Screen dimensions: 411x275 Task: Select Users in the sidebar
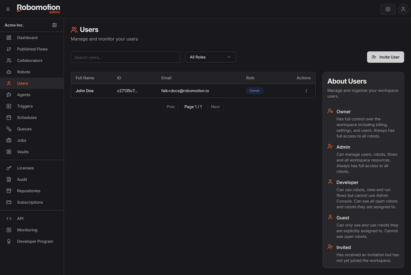tap(32, 83)
